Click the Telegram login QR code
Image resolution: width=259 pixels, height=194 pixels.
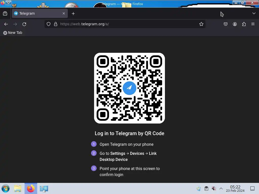(x=129, y=88)
